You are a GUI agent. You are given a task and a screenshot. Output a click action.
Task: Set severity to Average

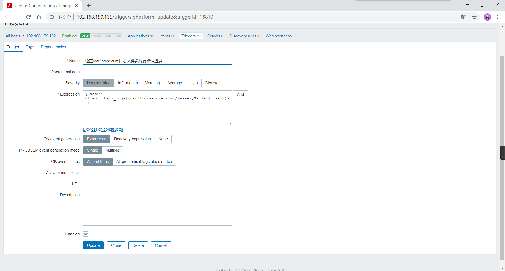[x=175, y=83]
